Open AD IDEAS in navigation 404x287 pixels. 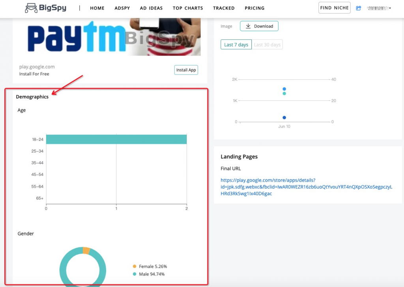(151, 8)
